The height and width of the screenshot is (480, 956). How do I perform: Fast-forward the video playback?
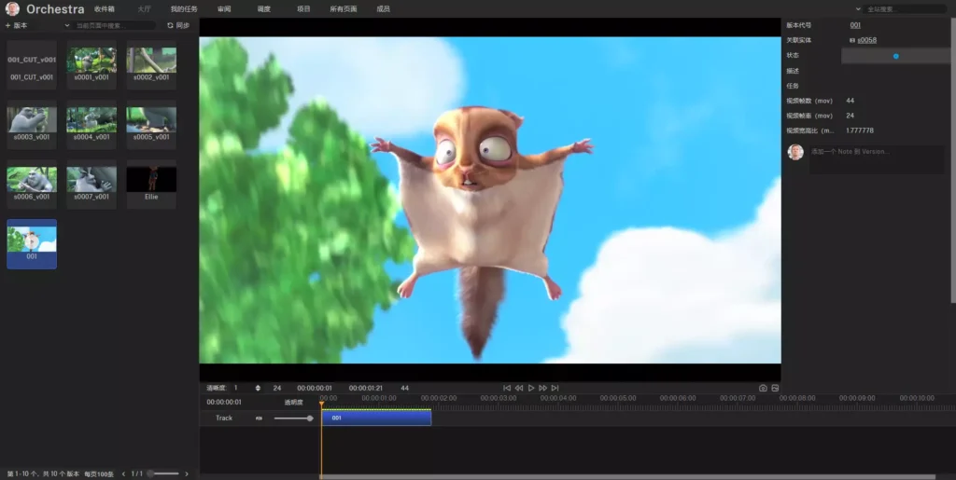point(542,388)
